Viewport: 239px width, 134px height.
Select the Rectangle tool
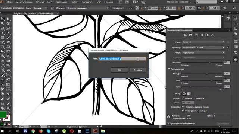[x=3, y=38]
